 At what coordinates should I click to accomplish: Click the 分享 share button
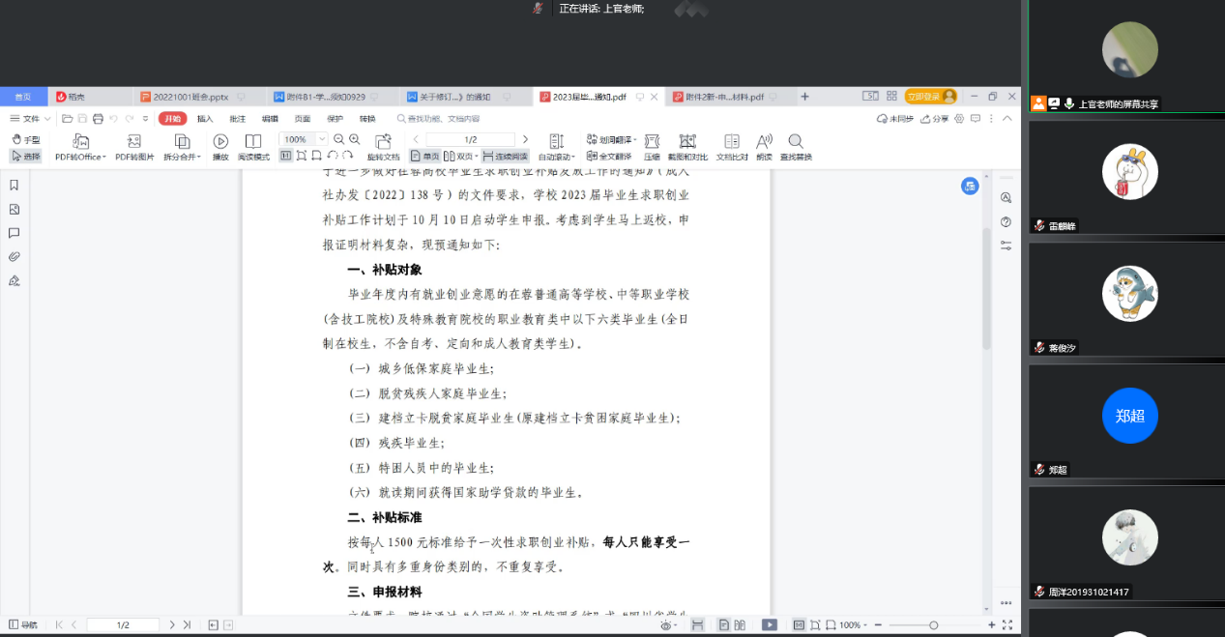(935, 119)
